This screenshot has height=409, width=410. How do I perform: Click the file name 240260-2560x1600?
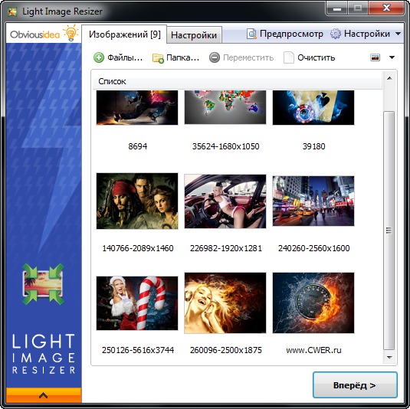[x=313, y=248]
